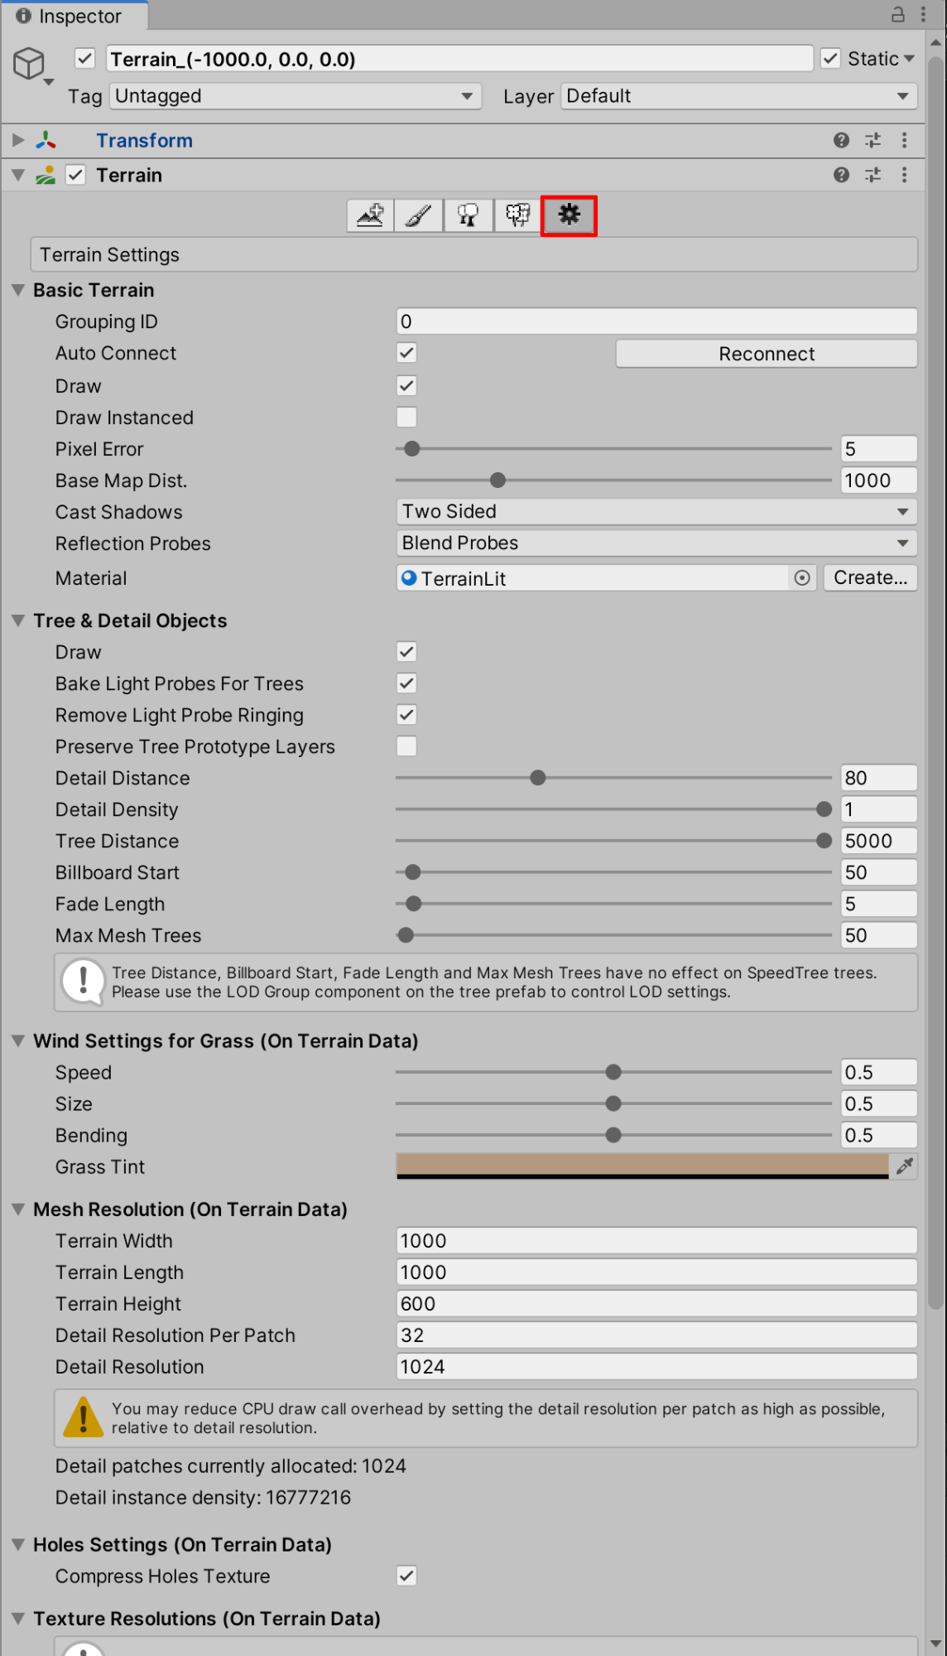Collapse the Basic Terrain section
Screen dimensions: 947x1656
[18, 291]
